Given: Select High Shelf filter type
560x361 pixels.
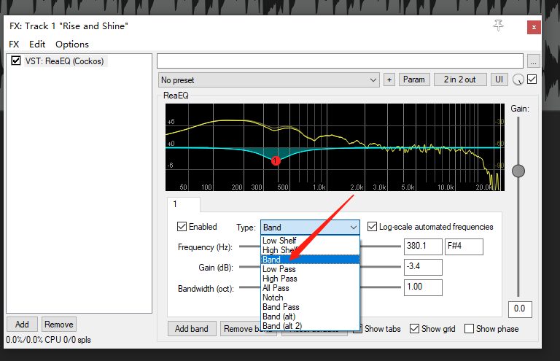Looking at the screenshot, I should 310,250.
